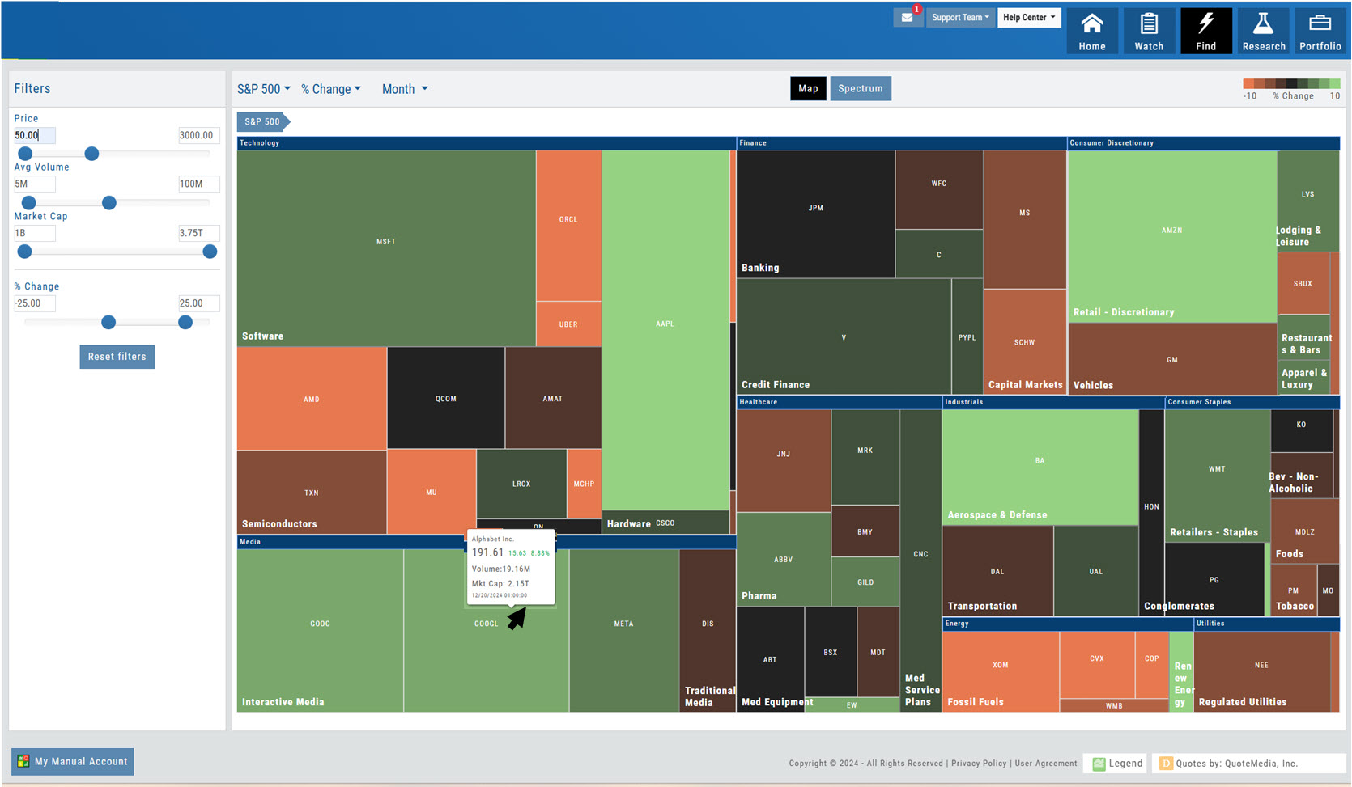
Task: Switch to the Map view
Action: pos(808,88)
